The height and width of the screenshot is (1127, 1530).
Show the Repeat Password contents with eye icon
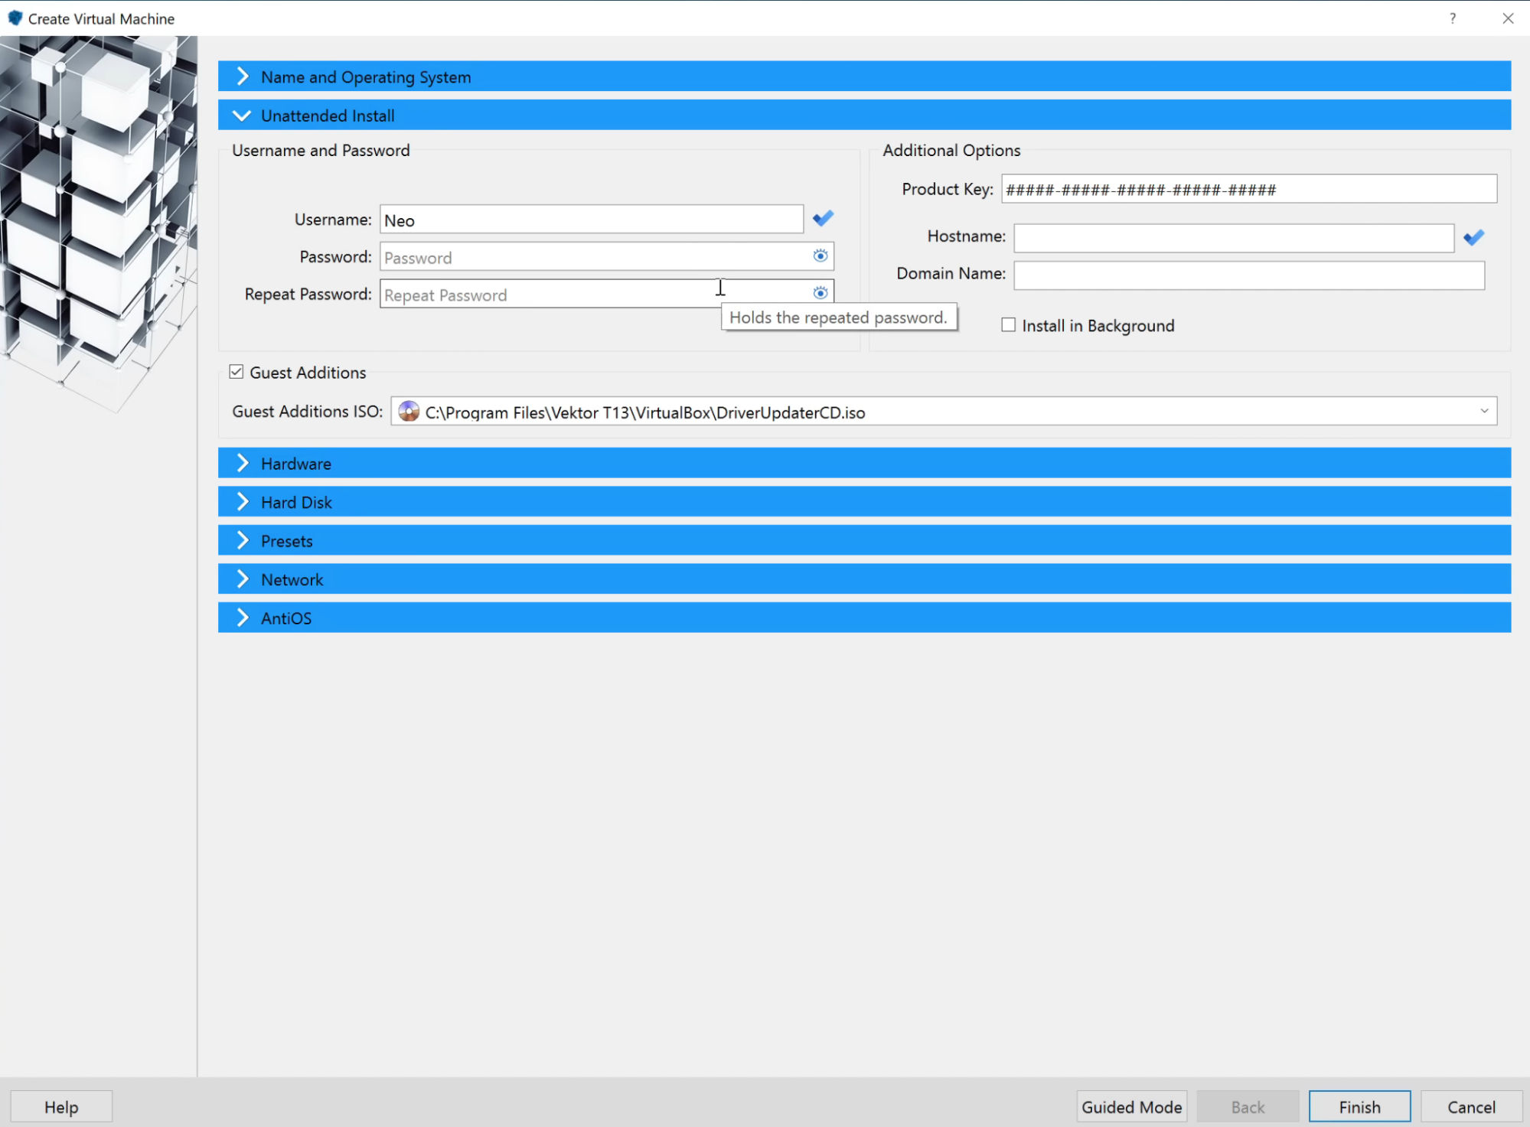[x=820, y=293]
